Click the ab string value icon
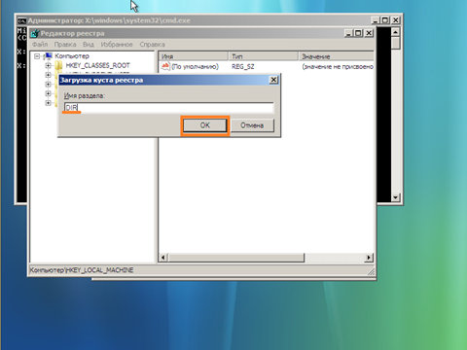 [x=165, y=66]
